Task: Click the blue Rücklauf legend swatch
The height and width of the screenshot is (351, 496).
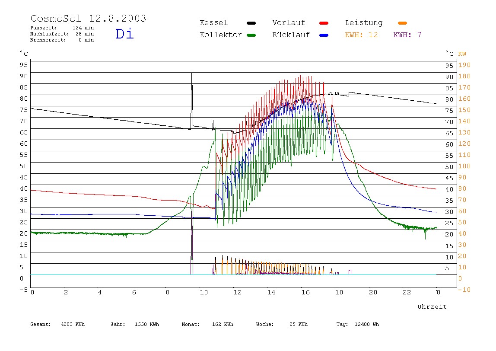Action: coord(324,35)
